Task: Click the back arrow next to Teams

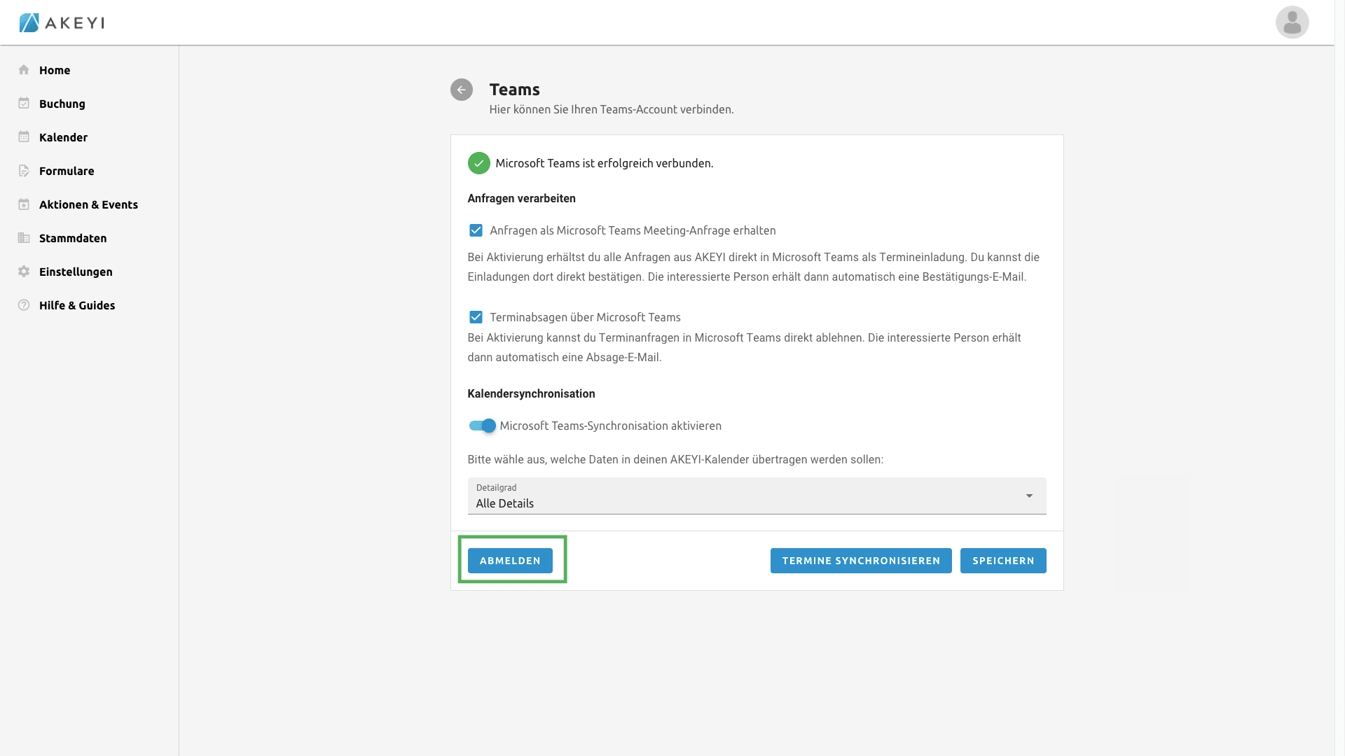Action: pyautogui.click(x=461, y=90)
